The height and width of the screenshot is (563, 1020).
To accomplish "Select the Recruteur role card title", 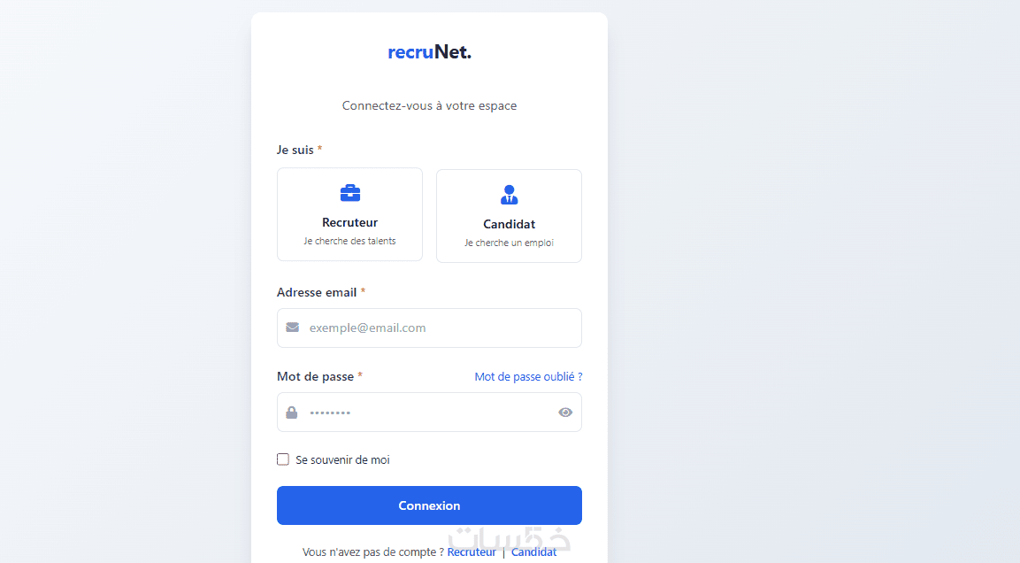I will (349, 222).
